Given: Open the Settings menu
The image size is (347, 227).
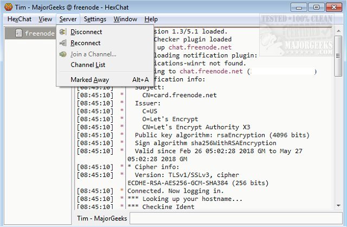Looking at the screenshot, I should point(95,20).
